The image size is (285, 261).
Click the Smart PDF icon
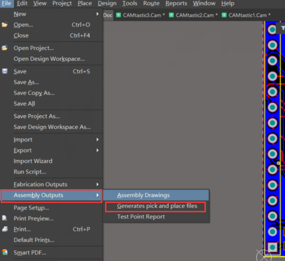(x=5, y=252)
